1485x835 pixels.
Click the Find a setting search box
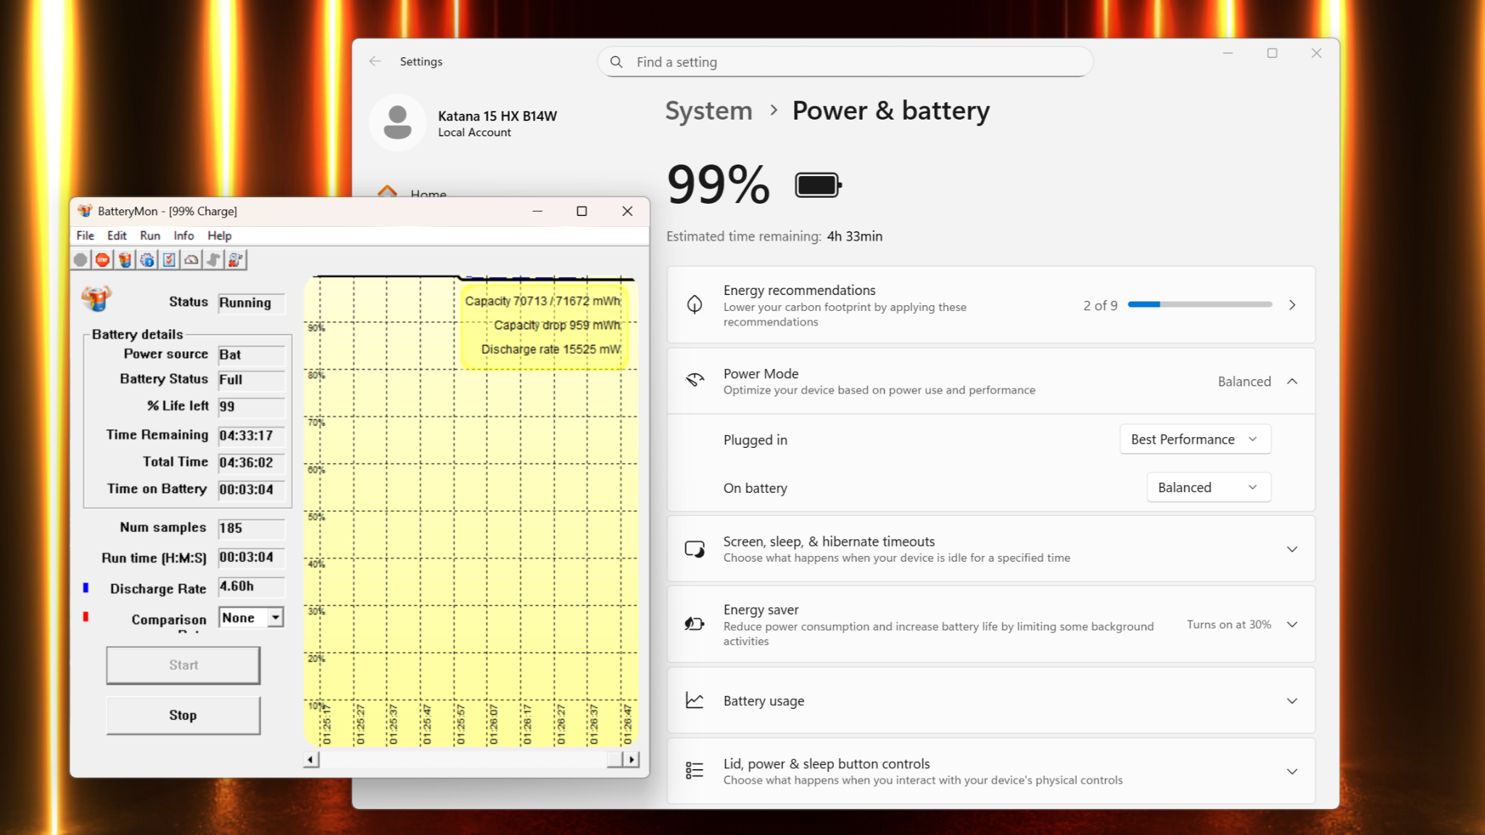[x=845, y=62]
